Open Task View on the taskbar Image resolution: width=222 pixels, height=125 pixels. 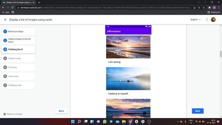click(x=86, y=122)
